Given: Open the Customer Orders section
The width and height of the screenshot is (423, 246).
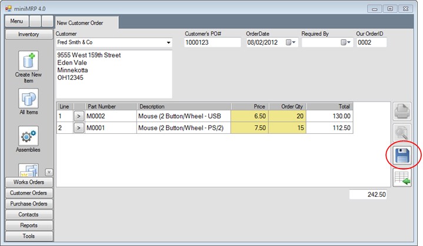Looking at the screenshot, I should tap(28, 193).
